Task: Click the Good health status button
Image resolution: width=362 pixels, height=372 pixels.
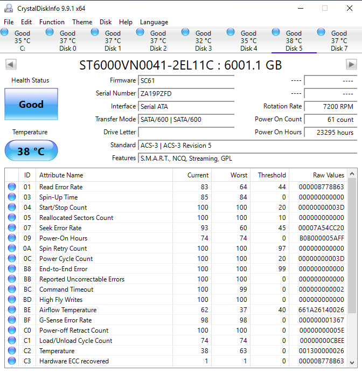Action: [x=31, y=104]
